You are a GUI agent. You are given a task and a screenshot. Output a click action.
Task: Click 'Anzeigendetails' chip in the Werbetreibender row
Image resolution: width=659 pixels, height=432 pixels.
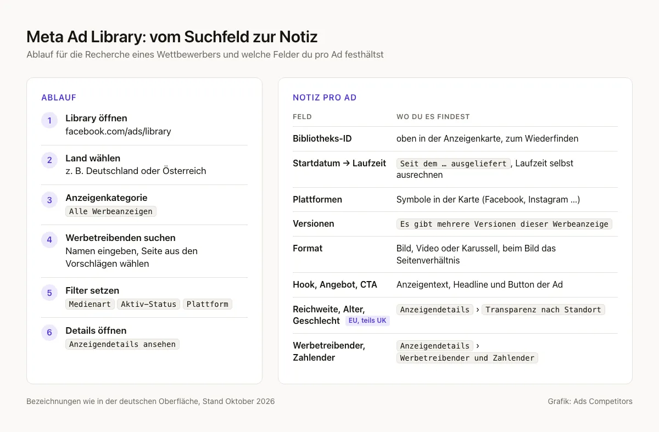point(435,346)
